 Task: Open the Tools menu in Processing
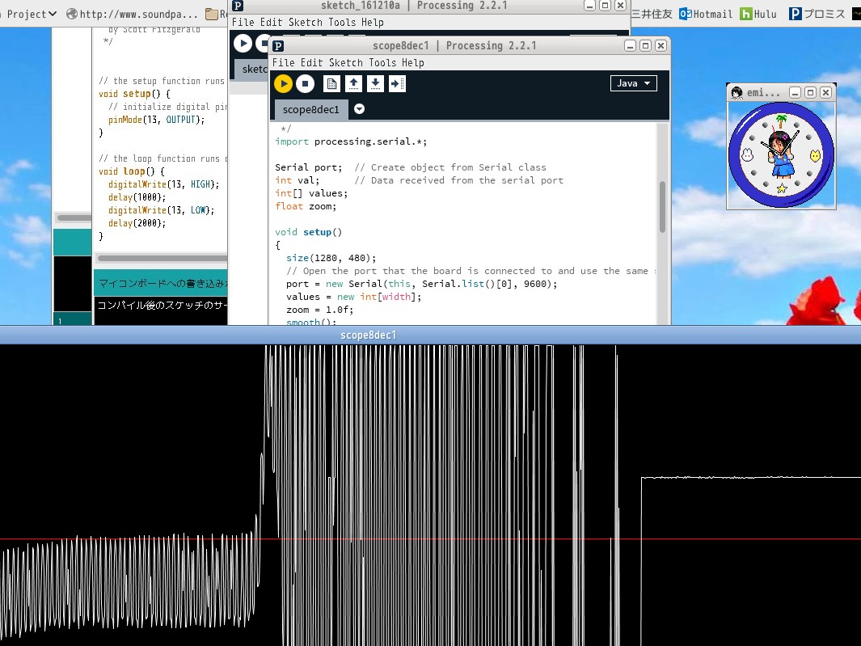coord(341,23)
